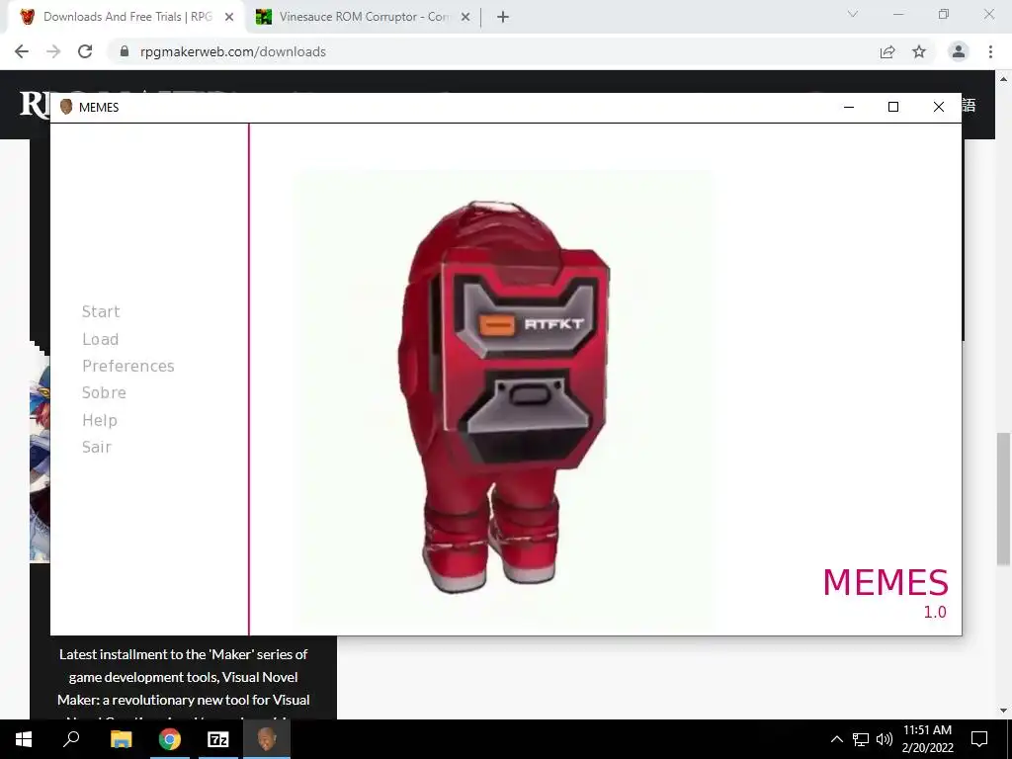Select Sobre in the MEMES menu
This screenshot has height=759, width=1012.
point(104,392)
